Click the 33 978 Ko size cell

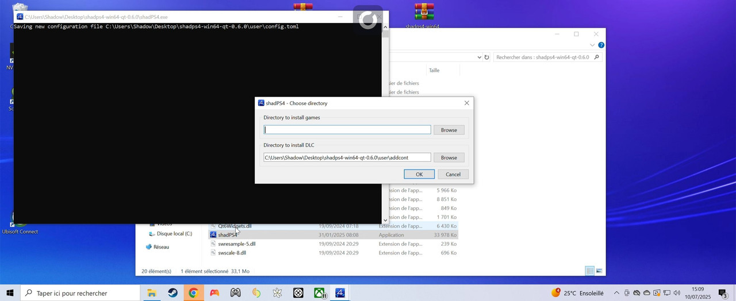click(x=445, y=235)
